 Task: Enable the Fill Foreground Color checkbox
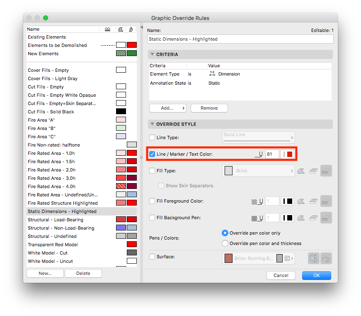coord(152,201)
